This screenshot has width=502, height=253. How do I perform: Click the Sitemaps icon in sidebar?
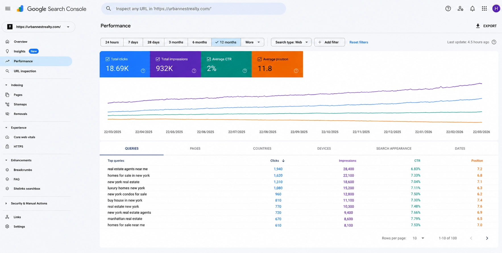(x=7, y=104)
